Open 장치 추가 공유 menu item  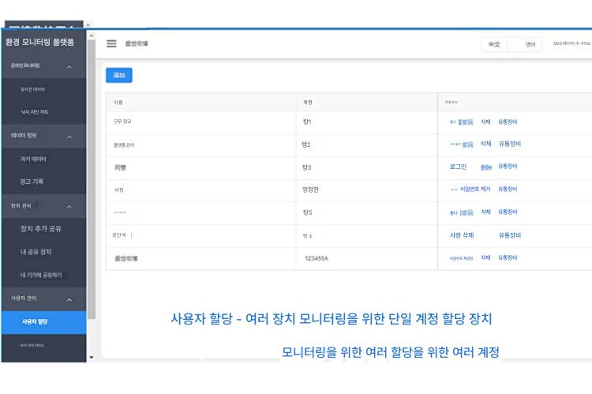coord(40,229)
